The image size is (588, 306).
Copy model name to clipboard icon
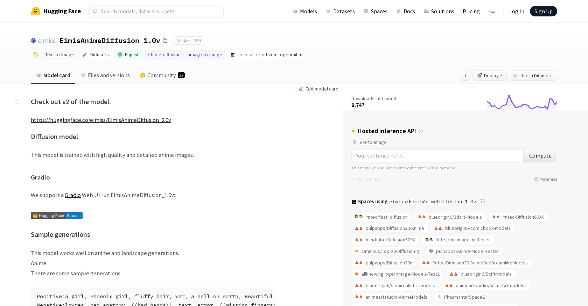pos(165,41)
